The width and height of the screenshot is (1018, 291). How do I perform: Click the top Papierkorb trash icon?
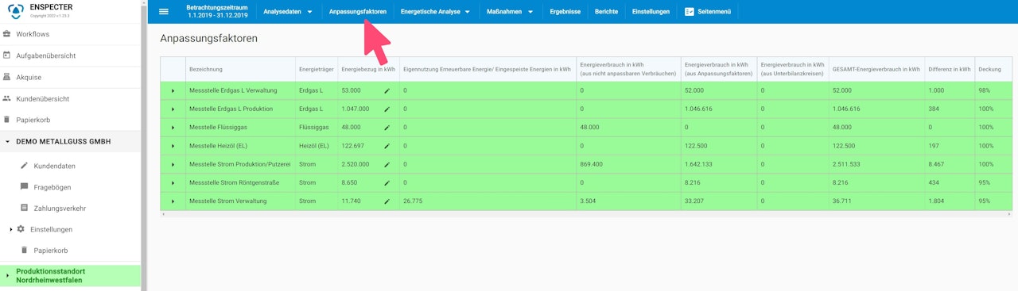[x=7, y=120]
